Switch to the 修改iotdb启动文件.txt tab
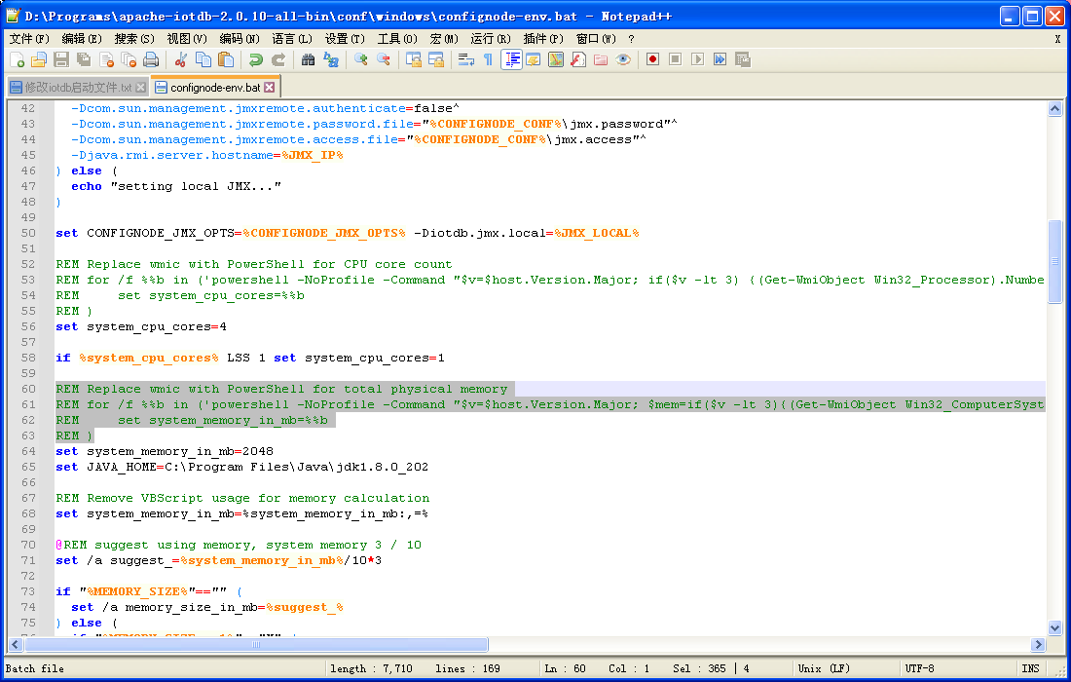Screen dimensions: 1071x682 79,88
